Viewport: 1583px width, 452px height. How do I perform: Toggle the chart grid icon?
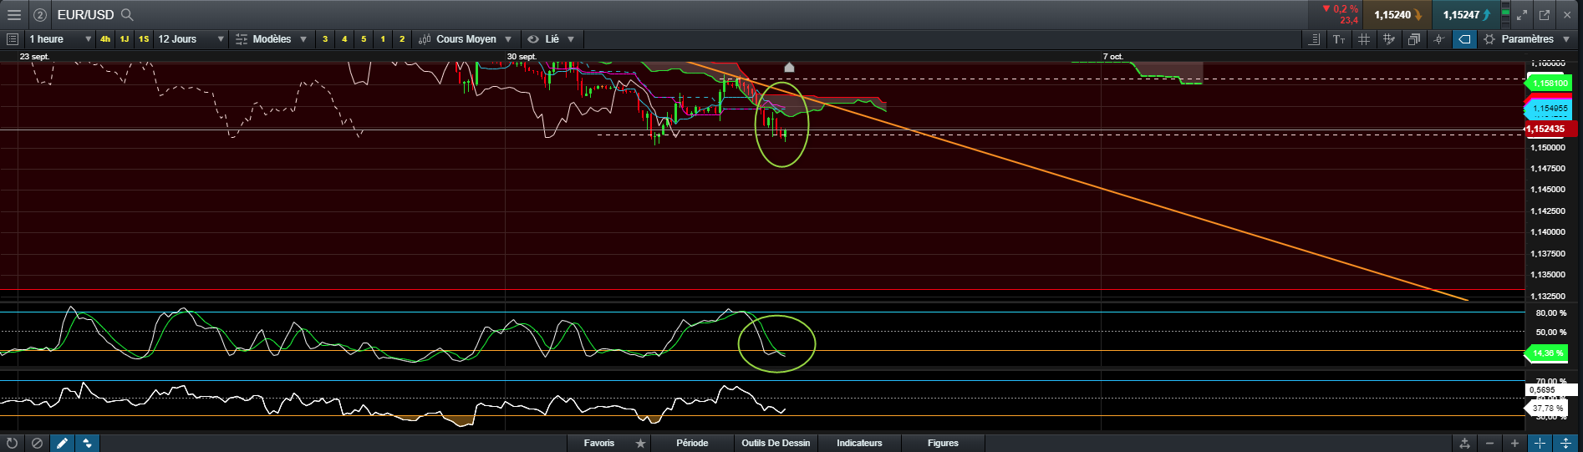pos(1364,39)
